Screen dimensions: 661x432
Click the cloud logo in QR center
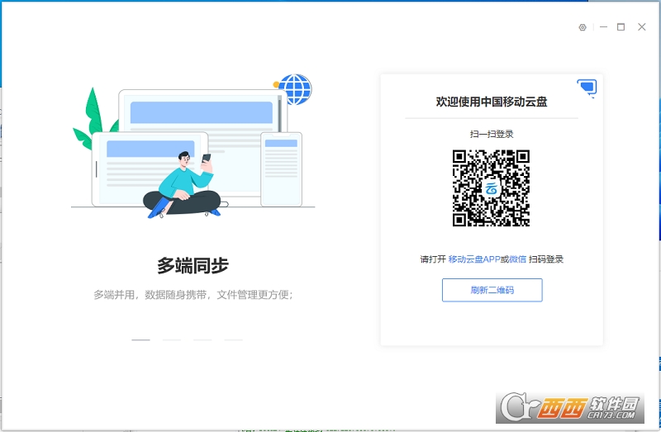point(491,188)
